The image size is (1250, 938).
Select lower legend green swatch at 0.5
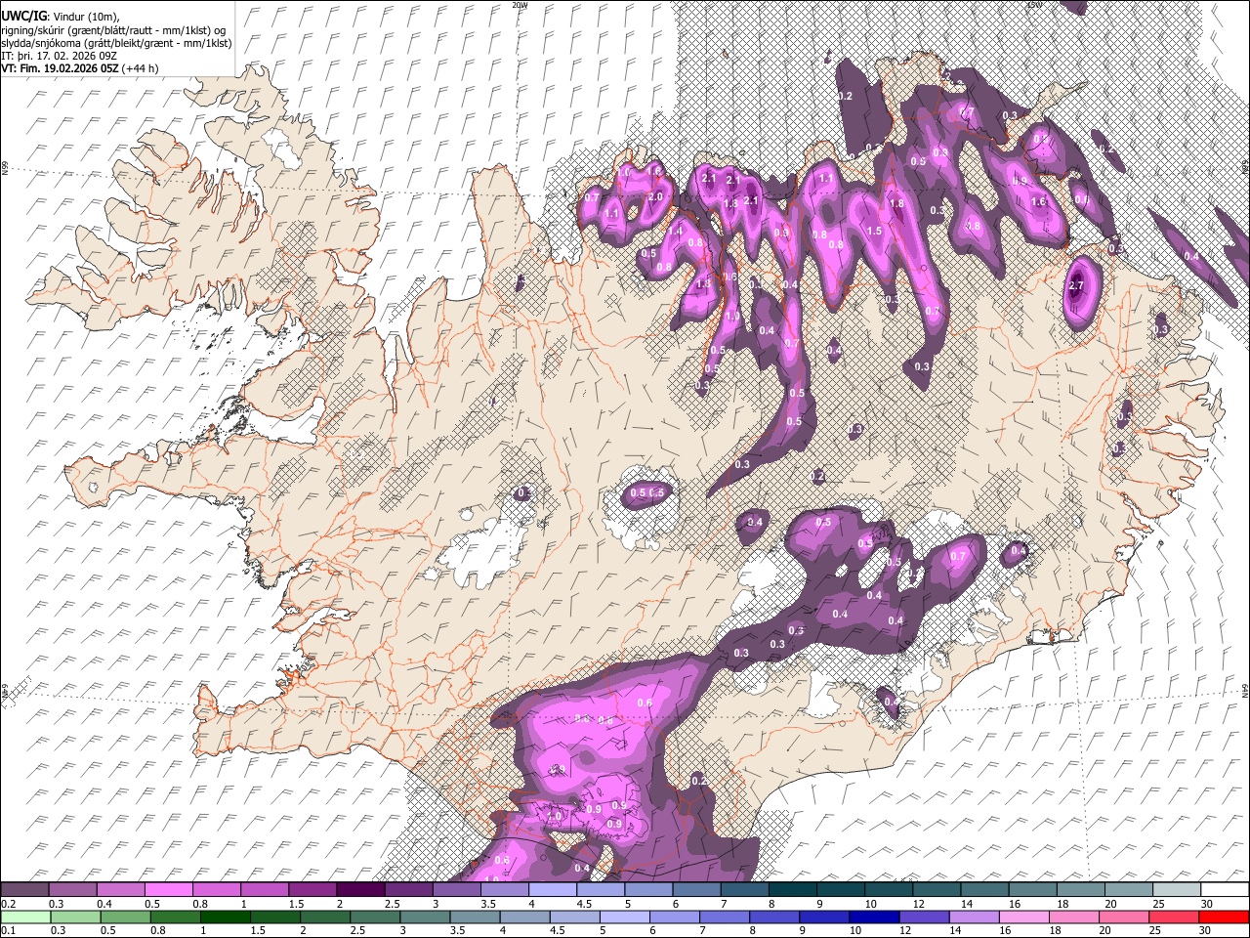click(126, 917)
